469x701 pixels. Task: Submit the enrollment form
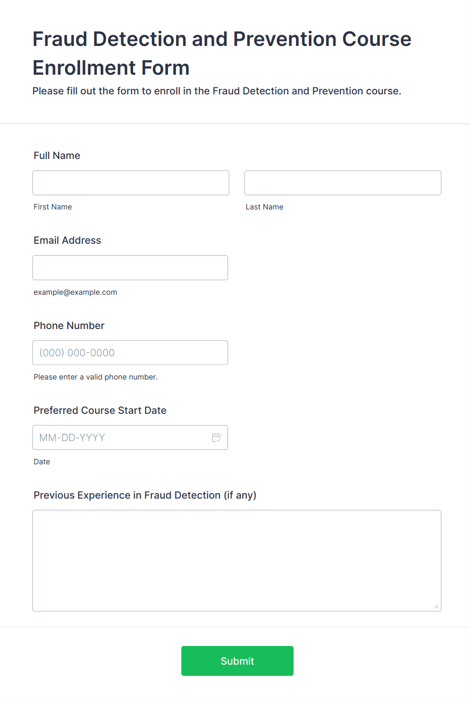tap(238, 661)
